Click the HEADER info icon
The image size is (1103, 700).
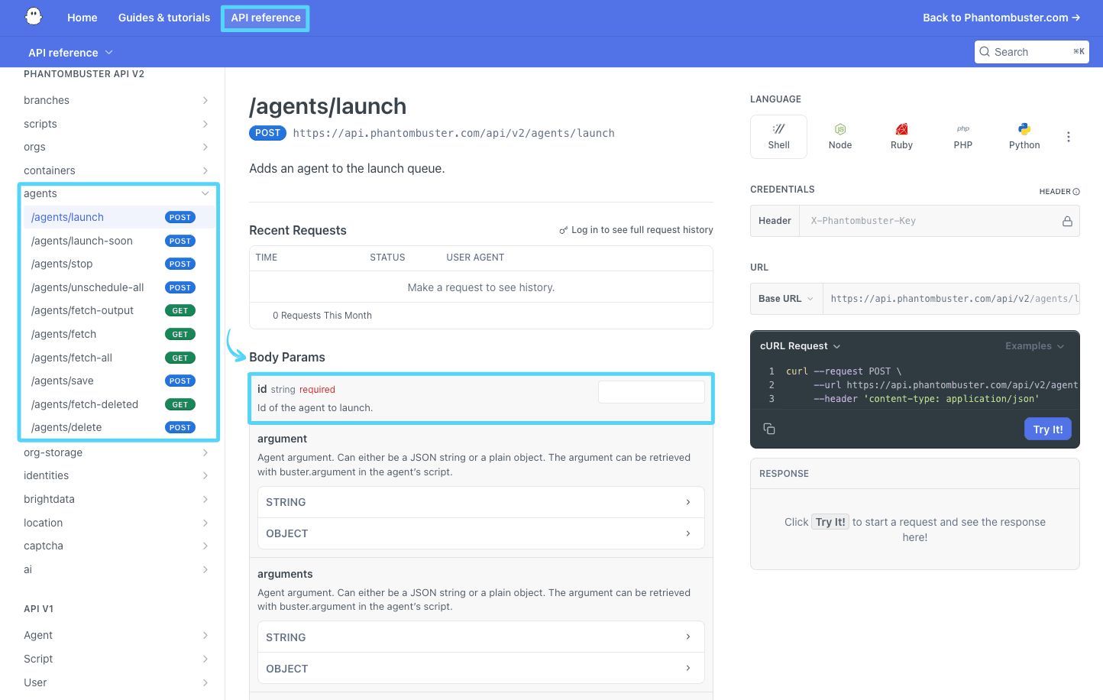click(1076, 192)
